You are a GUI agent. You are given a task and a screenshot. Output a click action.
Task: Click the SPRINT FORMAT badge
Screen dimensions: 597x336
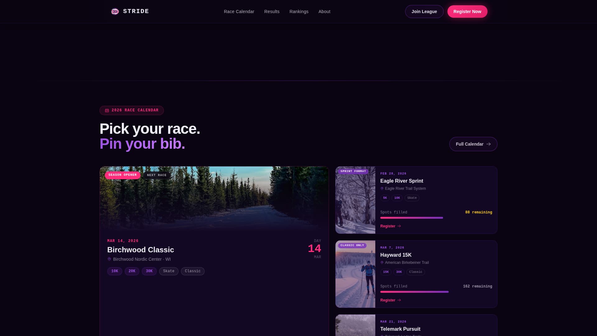(x=353, y=171)
